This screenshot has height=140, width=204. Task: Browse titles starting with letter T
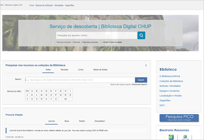[27, 99]
